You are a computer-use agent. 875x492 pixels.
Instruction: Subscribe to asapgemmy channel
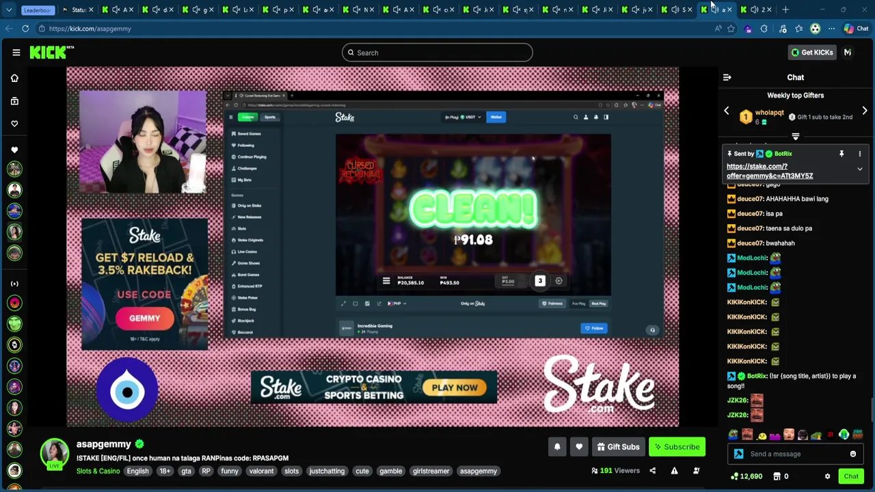click(677, 447)
